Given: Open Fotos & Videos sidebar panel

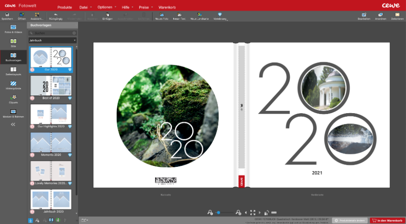Looking at the screenshot, I should (13, 29).
